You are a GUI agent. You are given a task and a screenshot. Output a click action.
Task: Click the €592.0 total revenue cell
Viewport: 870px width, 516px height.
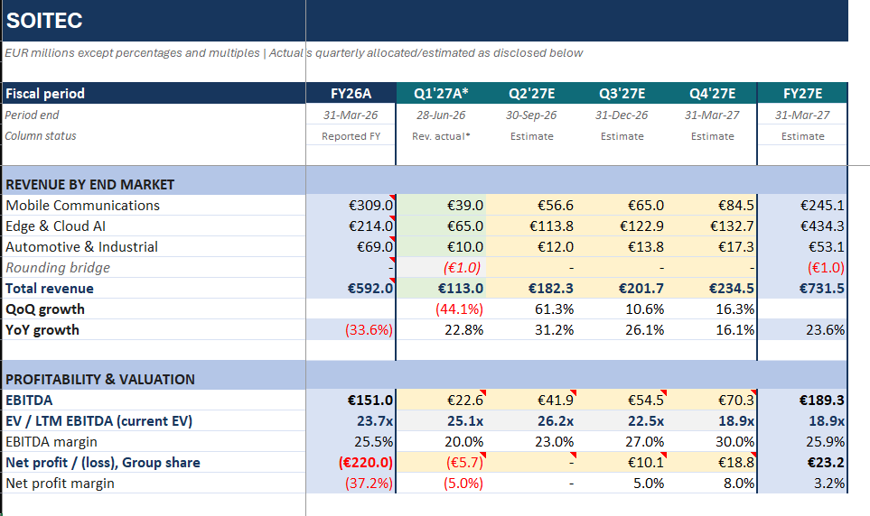[351, 288]
